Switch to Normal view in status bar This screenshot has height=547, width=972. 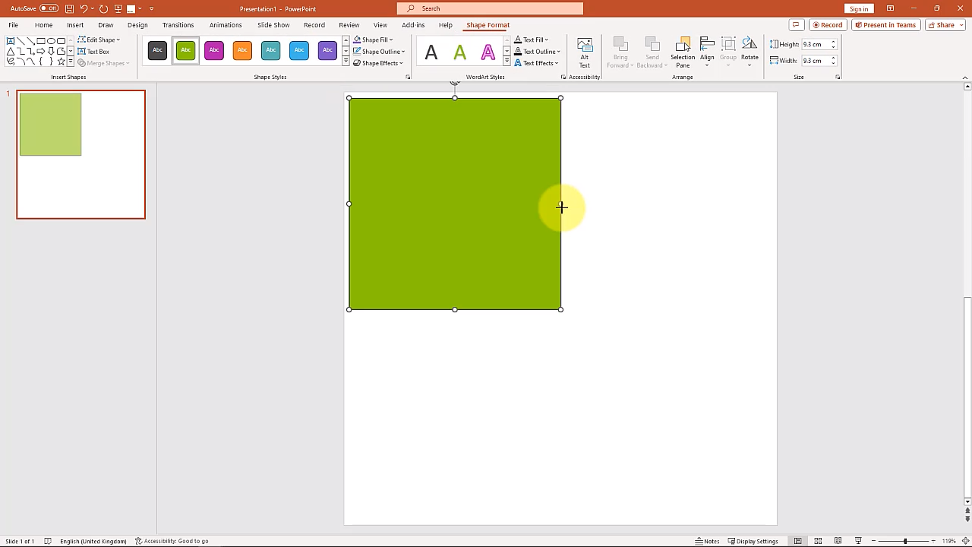pyautogui.click(x=797, y=541)
